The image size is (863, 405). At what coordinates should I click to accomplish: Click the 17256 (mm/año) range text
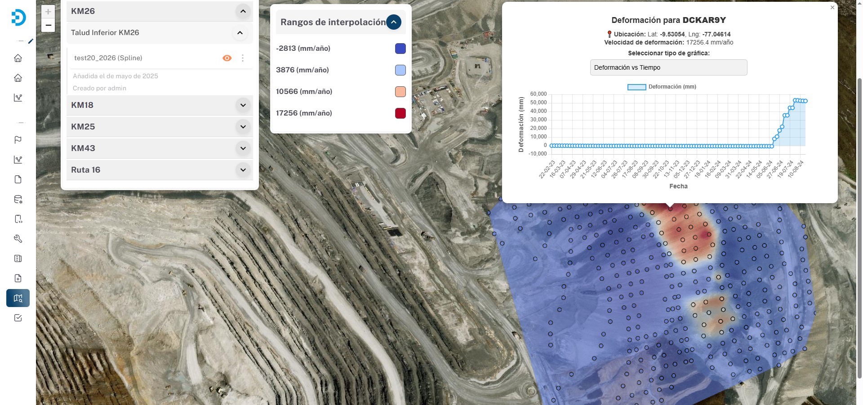tap(304, 113)
